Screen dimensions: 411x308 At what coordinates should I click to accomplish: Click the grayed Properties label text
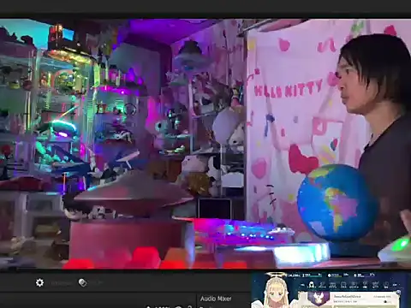[60, 283]
